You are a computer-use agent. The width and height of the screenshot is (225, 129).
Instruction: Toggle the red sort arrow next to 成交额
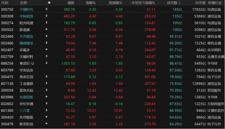pyautogui.click(x=179, y=3)
